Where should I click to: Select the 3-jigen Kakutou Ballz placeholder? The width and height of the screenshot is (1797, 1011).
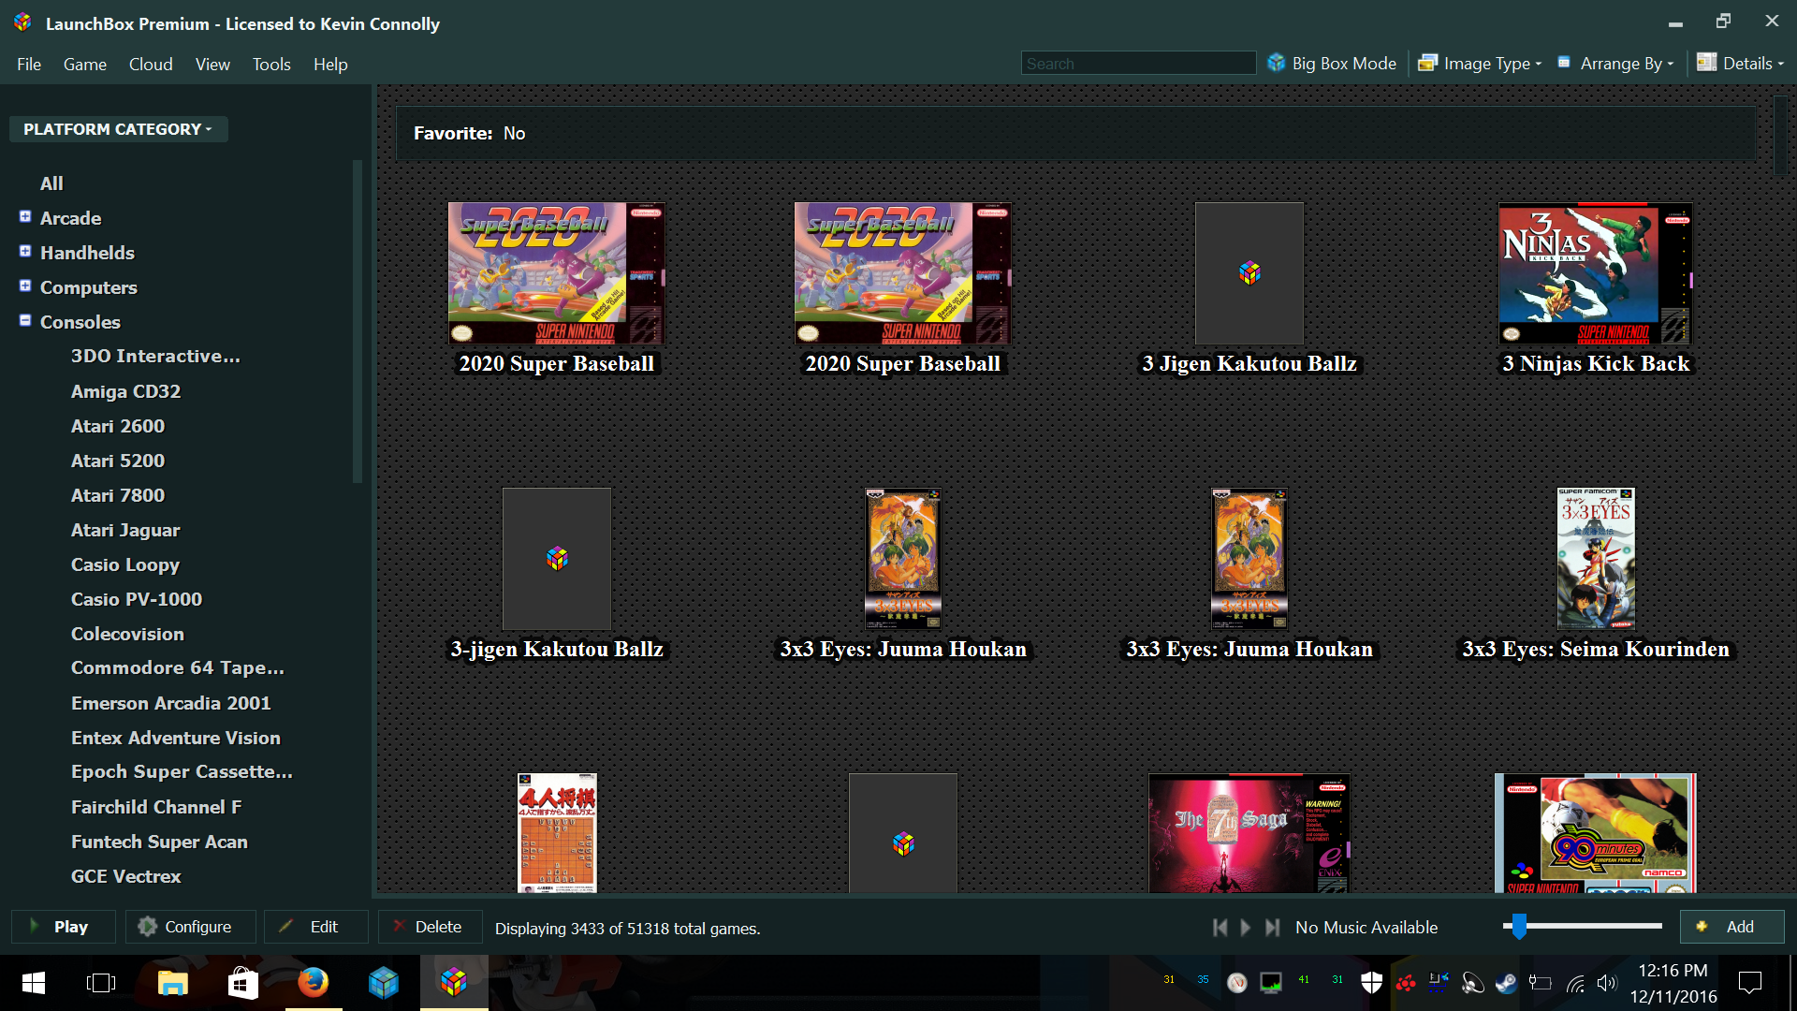point(557,559)
